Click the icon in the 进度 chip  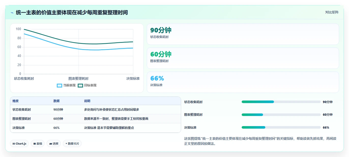coord(51,144)
